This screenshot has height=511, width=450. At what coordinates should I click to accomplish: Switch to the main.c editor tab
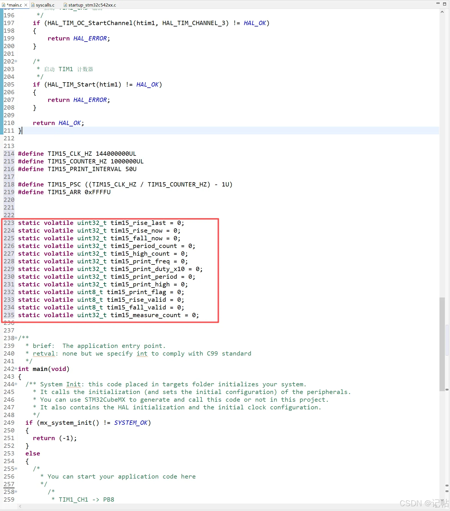click(x=14, y=5)
